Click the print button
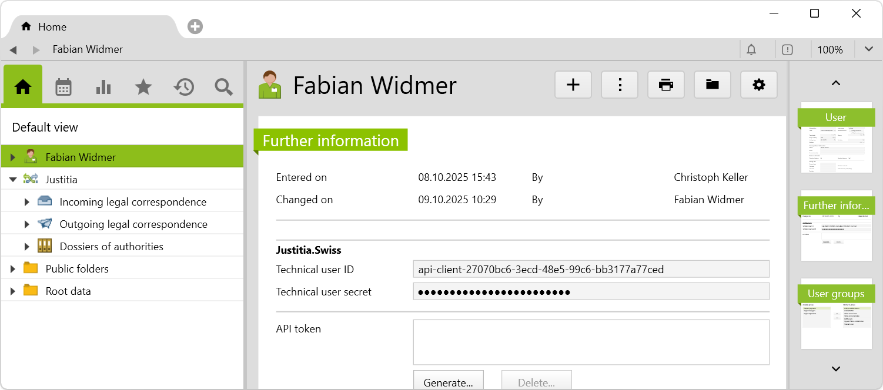This screenshot has width=883, height=390. tap(665, 85)
